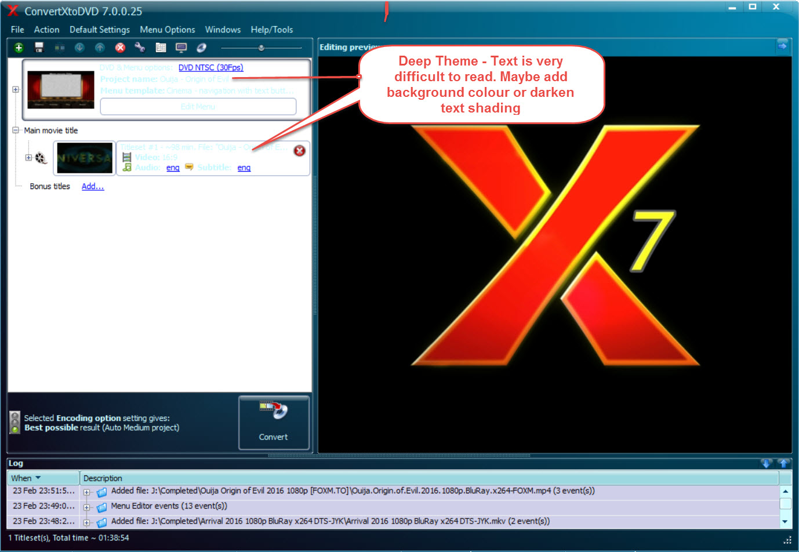
Task: Click the Convert button
Action: [274, 423]
